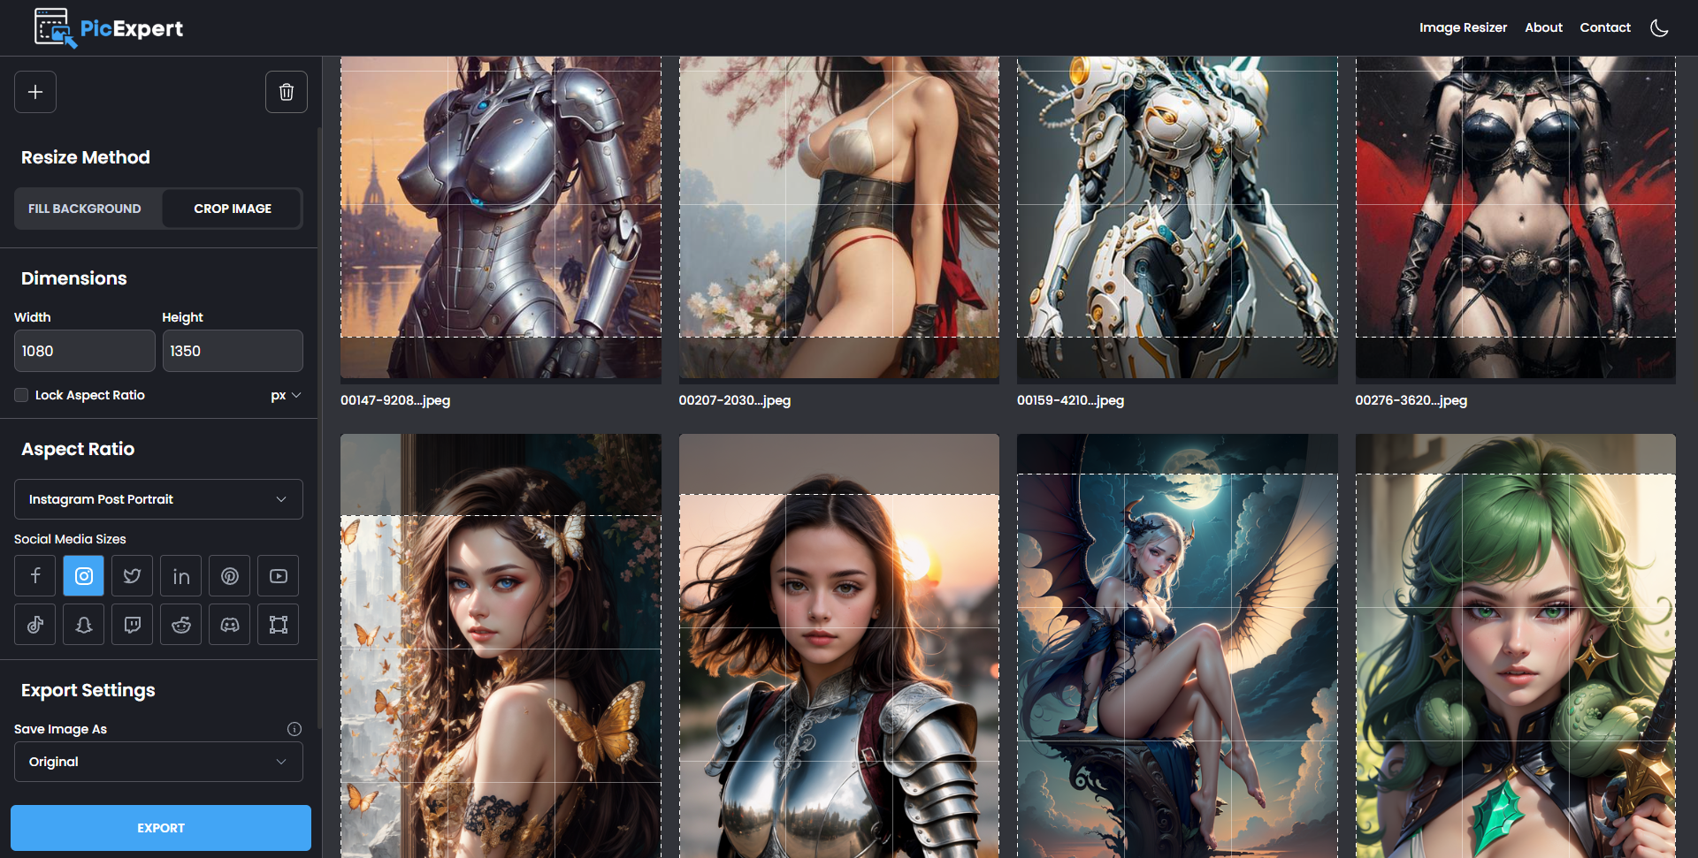Image resolution: width=1698 pixels, height=858 pixels.
Task: Click the Dimensions heading
Action: click(x=74, y=278)
